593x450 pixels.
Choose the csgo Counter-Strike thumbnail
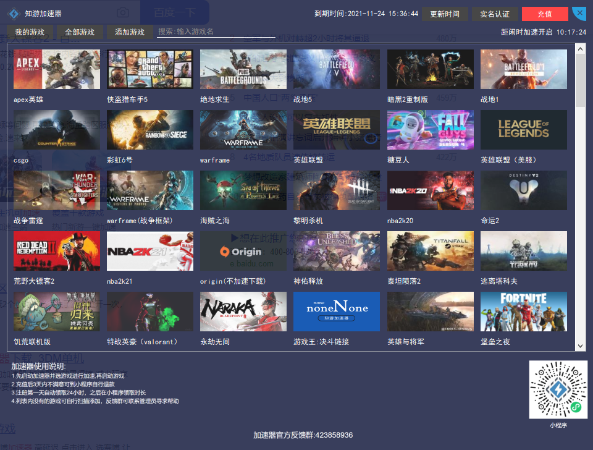tap(57, 130)
